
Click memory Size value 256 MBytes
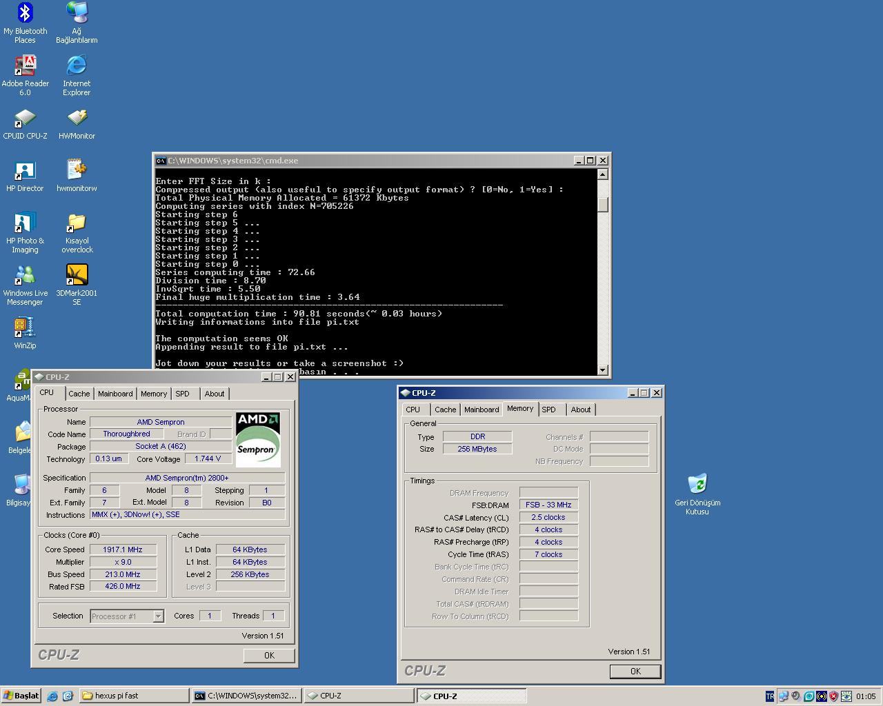[x=477, y=449]
